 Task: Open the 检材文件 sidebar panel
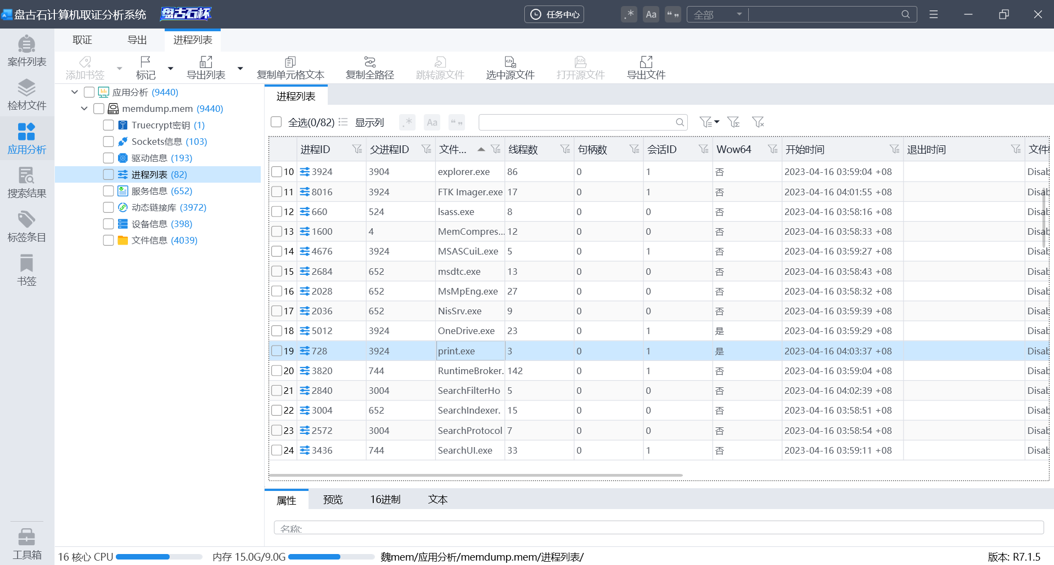[27, 94]
